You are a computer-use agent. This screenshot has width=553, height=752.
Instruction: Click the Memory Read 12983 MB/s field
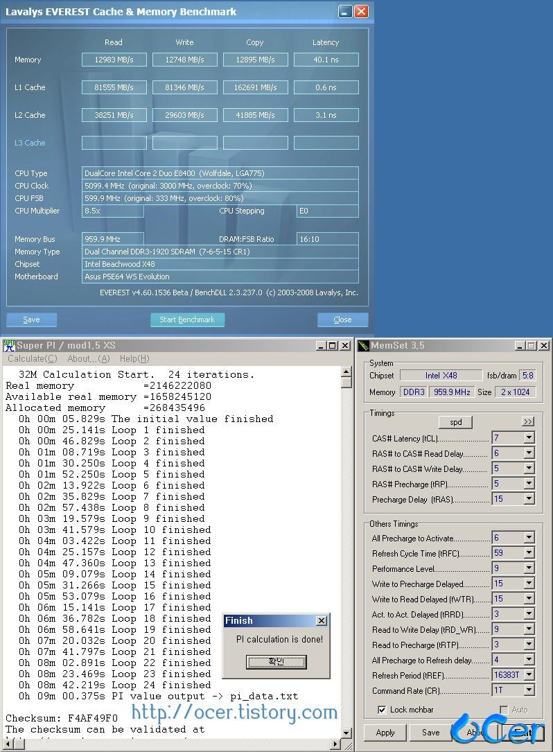tap(114, 60)
